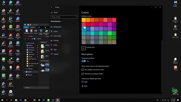Image resolution: width=181 pixels, height=102 pixels.
Task: Open Task View from the taskbar
Action: tap(11, 100)
